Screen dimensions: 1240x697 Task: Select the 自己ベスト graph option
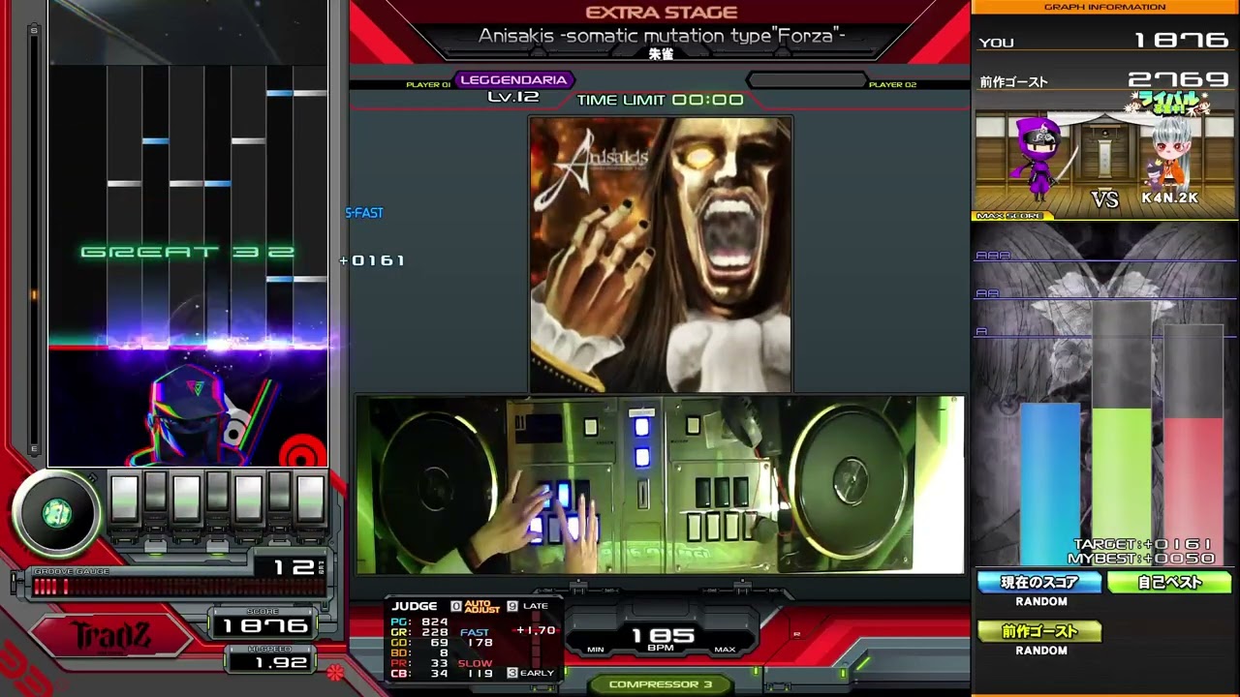1169,583
